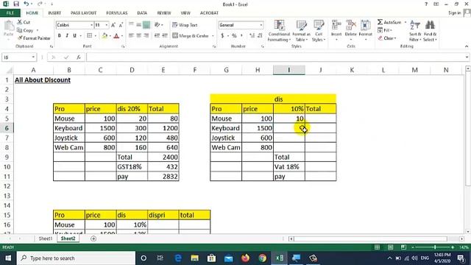Screen dimensions: 471x265
Task: Toggle Bold formatting
Action: click(x=60, y=35)
